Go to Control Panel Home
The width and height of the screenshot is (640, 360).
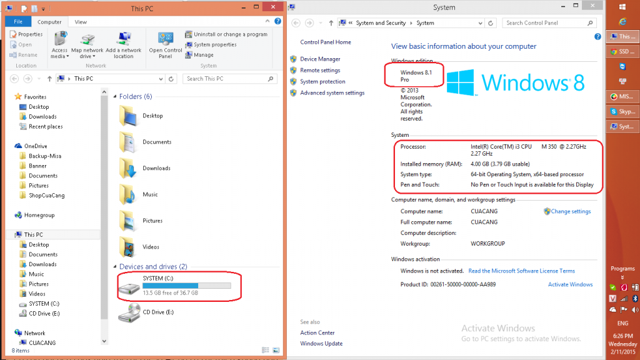tap(325, 42)
